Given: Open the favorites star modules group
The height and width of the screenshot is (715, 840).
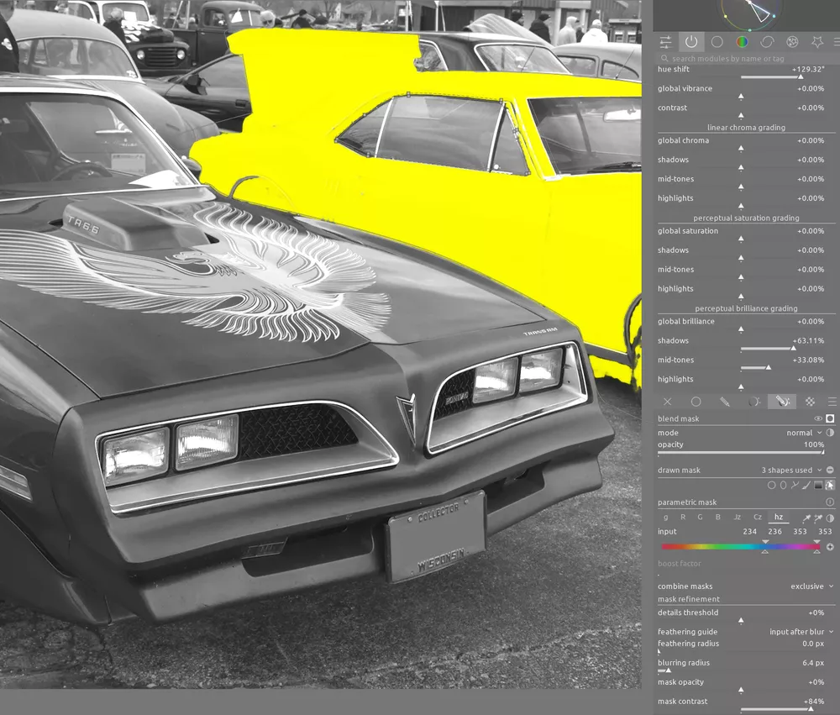Looking at the screenshot, I should (x=817, y=42).
